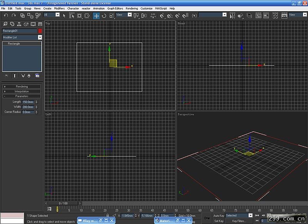Viewport: 308px width, 224px height.
Task: Open the Graph Editors menu
Action: (x=115, y=8)
